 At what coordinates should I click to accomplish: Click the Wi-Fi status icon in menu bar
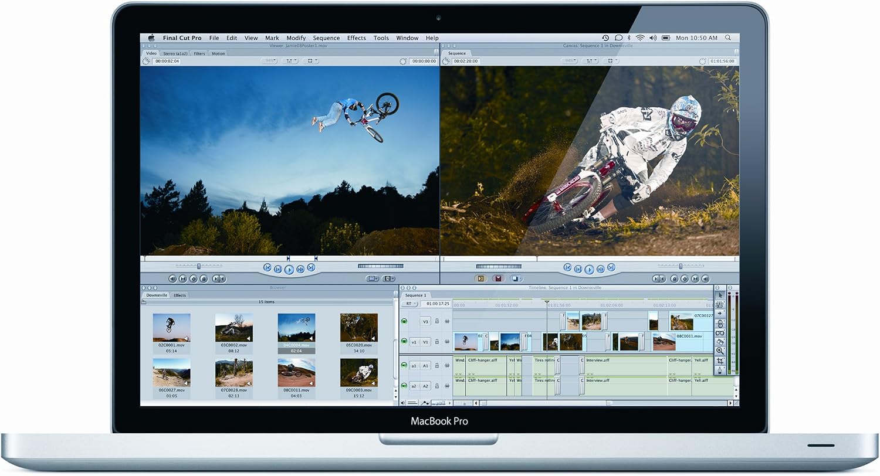640,38
